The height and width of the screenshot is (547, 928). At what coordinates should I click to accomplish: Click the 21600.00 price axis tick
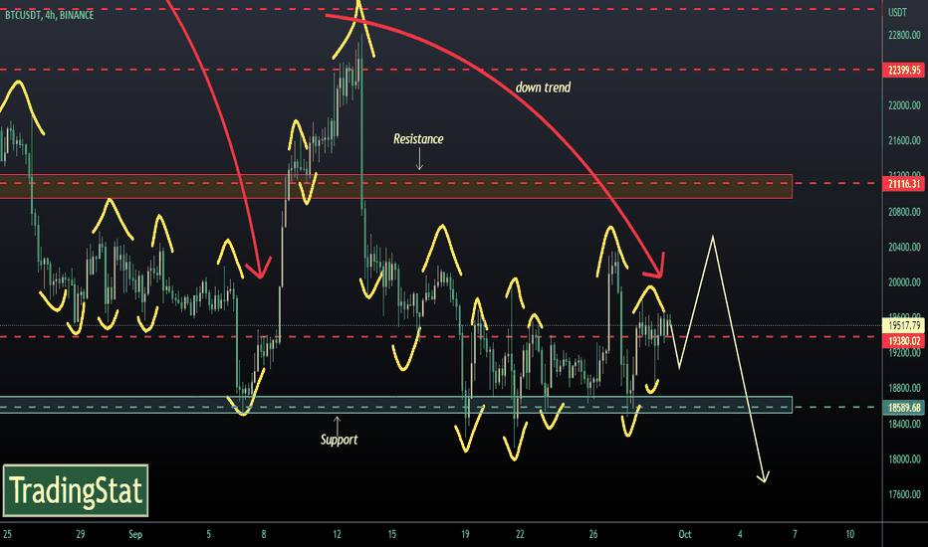tap(904, 141)
